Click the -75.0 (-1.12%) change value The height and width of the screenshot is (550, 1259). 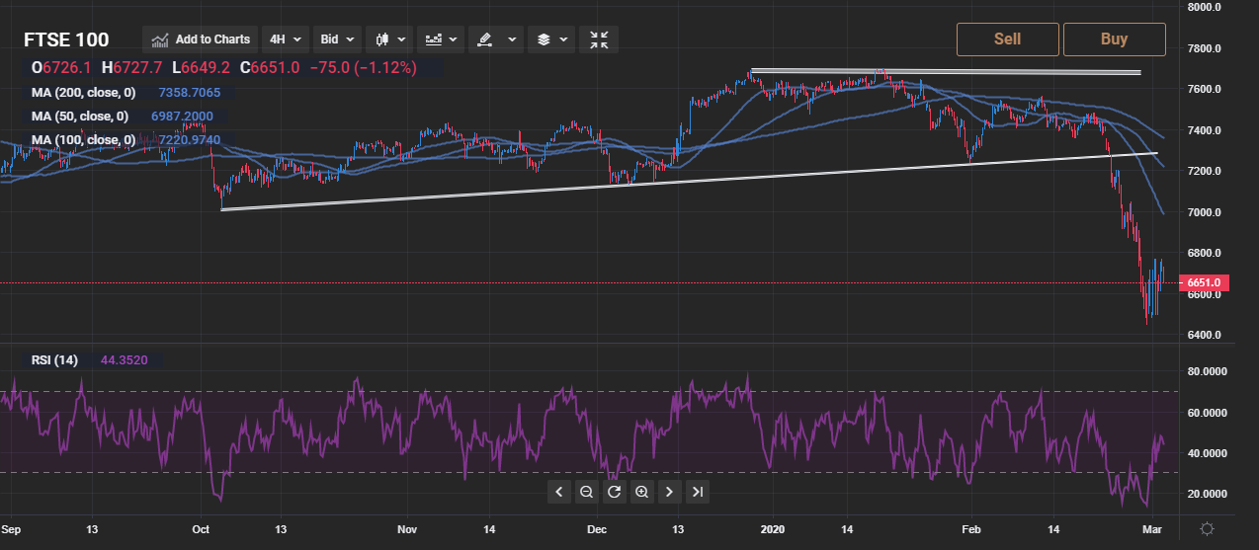pyautogui.click(x=363, y=68)
